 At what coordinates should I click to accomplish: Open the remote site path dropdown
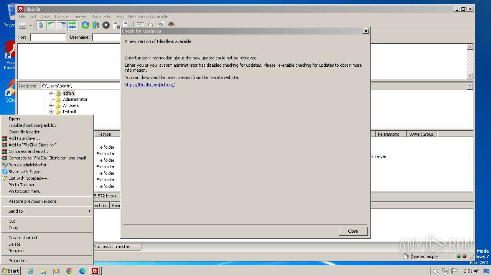coord(470,86)
